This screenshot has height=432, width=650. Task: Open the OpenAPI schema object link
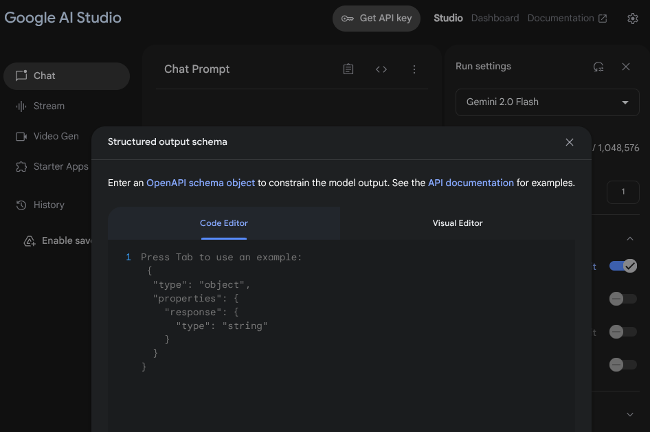pos(201,183)
